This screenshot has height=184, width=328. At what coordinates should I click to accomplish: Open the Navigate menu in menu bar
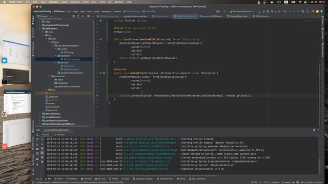click(53, 2)
